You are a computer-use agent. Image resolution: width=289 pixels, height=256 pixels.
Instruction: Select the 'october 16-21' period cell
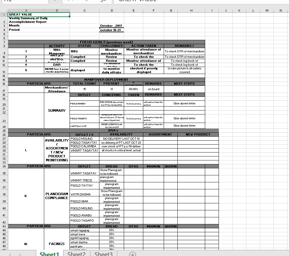[112, 30]
